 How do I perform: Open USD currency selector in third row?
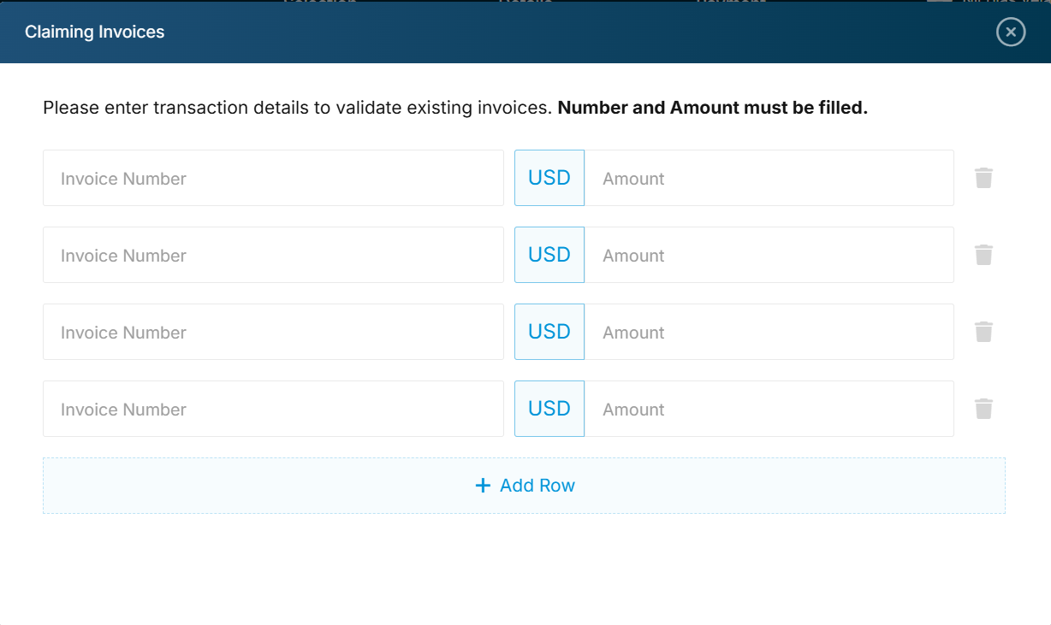(549, 332)
